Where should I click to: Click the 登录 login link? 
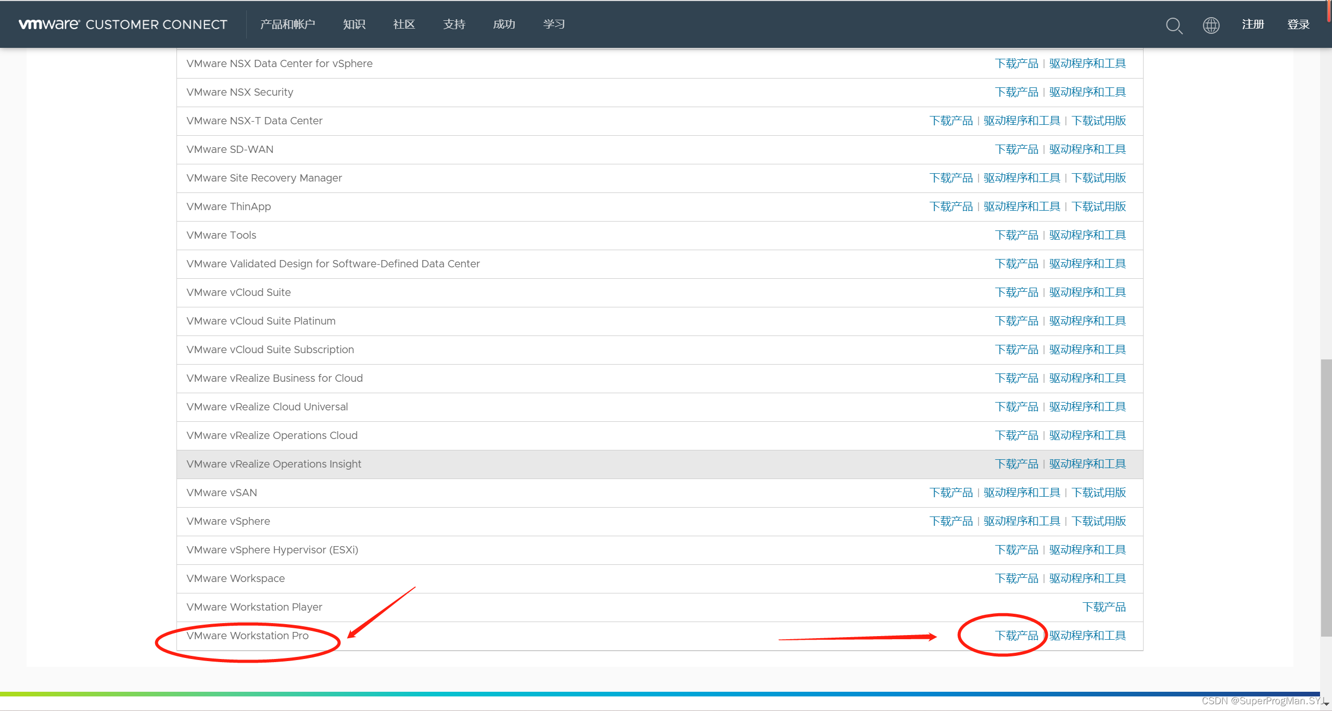click(x=1298, y=24)
